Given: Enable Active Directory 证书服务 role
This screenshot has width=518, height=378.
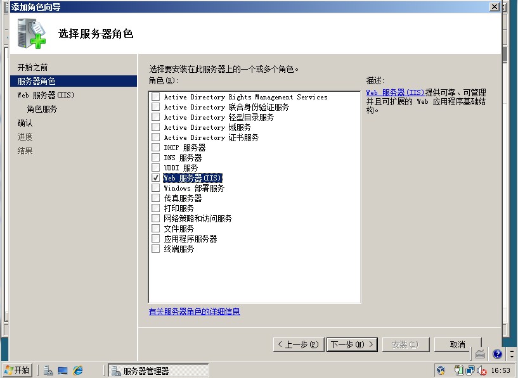Looking at the screenshot, I should tap(155, 137).
